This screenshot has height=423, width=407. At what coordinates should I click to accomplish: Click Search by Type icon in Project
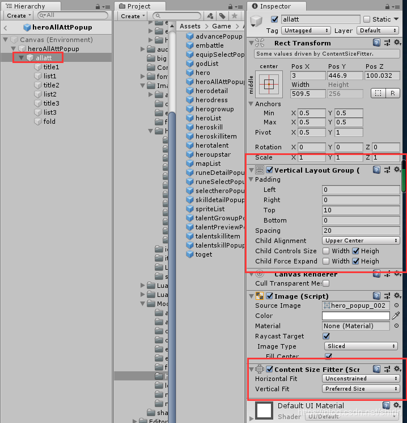point(210,16)
